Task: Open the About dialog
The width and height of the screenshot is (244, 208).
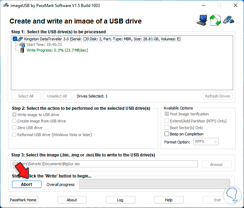Action: tap(72, 200)
